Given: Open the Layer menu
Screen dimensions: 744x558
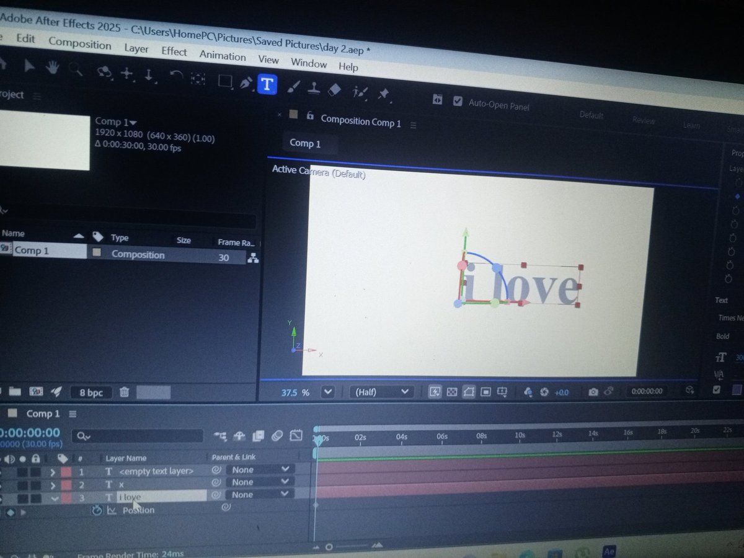Looking at the screenshot, I should coord(136,48).
